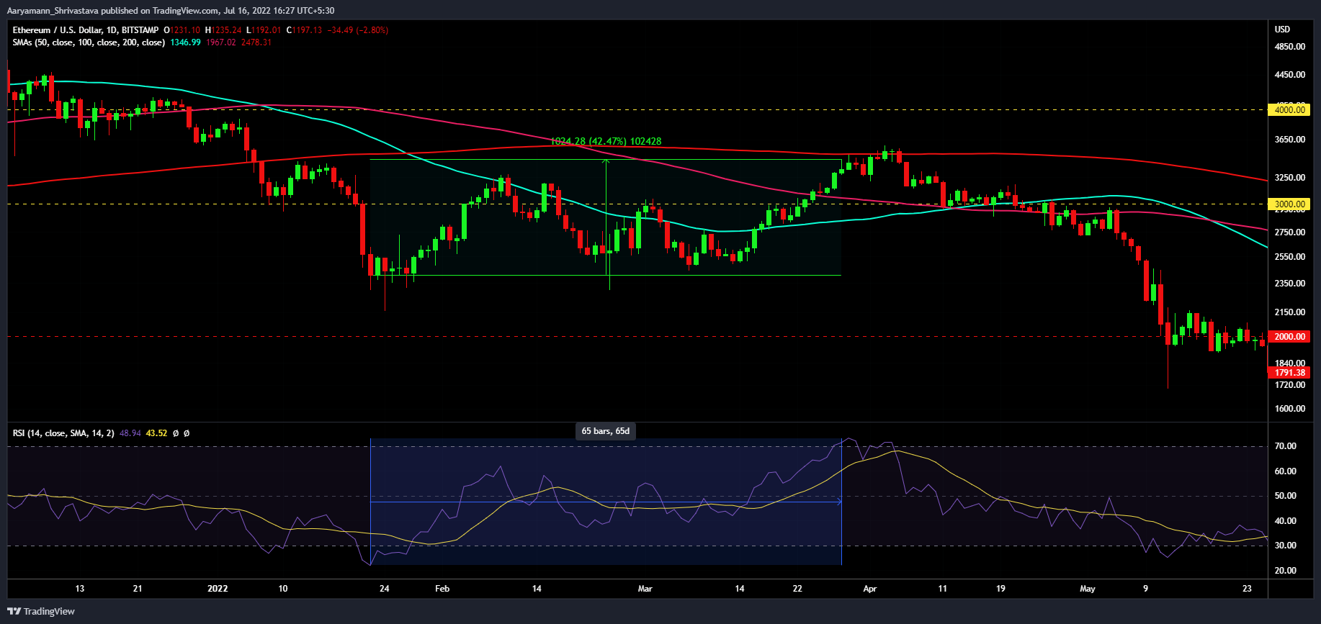Viewport: 1321px width, 624px height.
Task: Click the 70.00 level on RSI axis
Action: 1285,446
